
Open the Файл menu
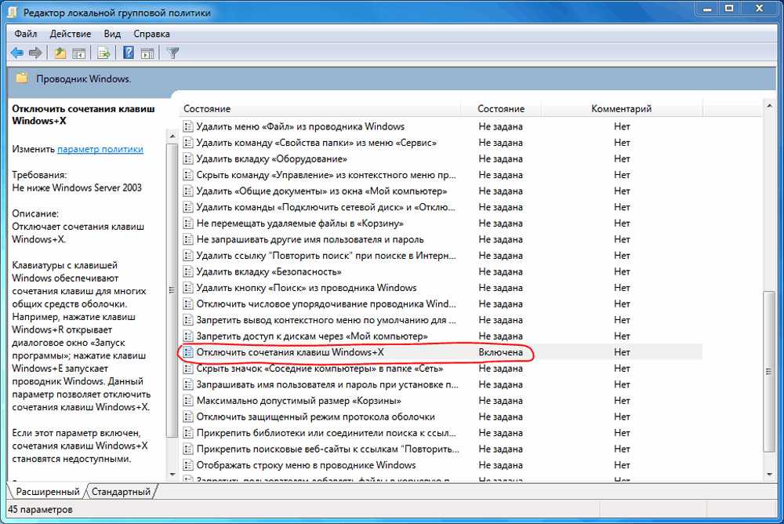click(25, 34)
